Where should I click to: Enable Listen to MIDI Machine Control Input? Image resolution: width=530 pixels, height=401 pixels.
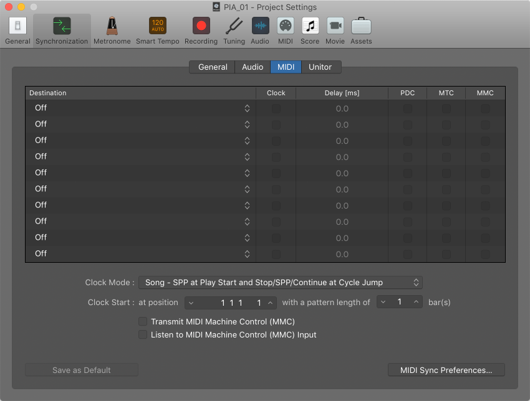[x=143, y=334]
